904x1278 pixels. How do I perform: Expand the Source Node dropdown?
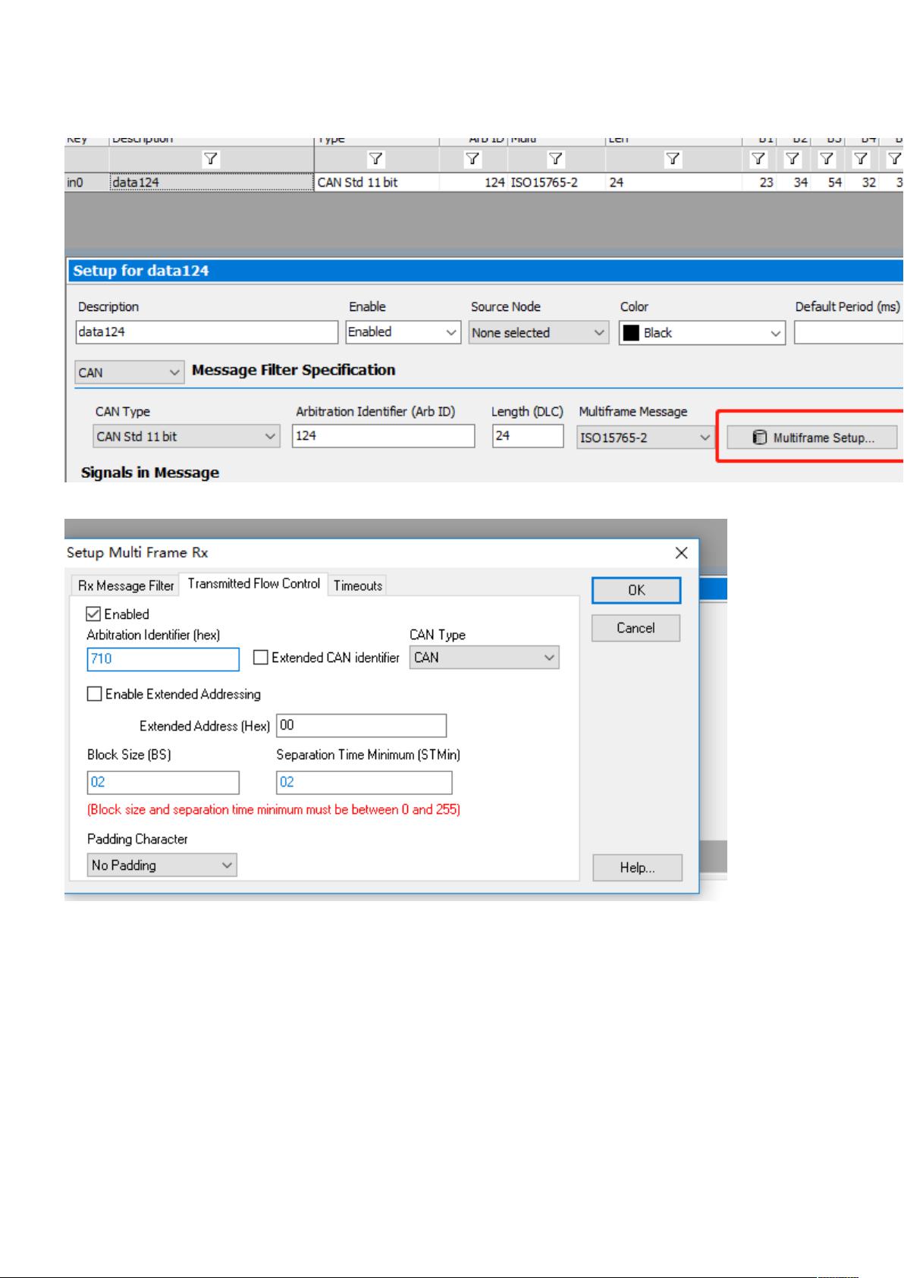538,333
